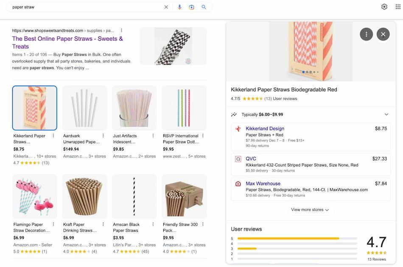The width and height of the screenshot is (403, 267).
Task: Visit the Kikkerland Design store link
Action: pyautogui.click(x=265, y=128)
